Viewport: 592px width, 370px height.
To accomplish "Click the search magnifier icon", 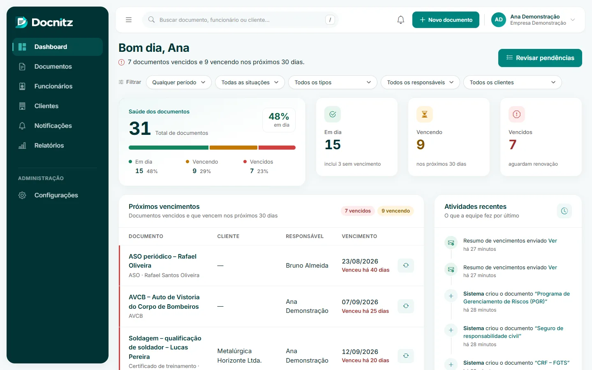I will pyautogui.click(x=151, y=20).
